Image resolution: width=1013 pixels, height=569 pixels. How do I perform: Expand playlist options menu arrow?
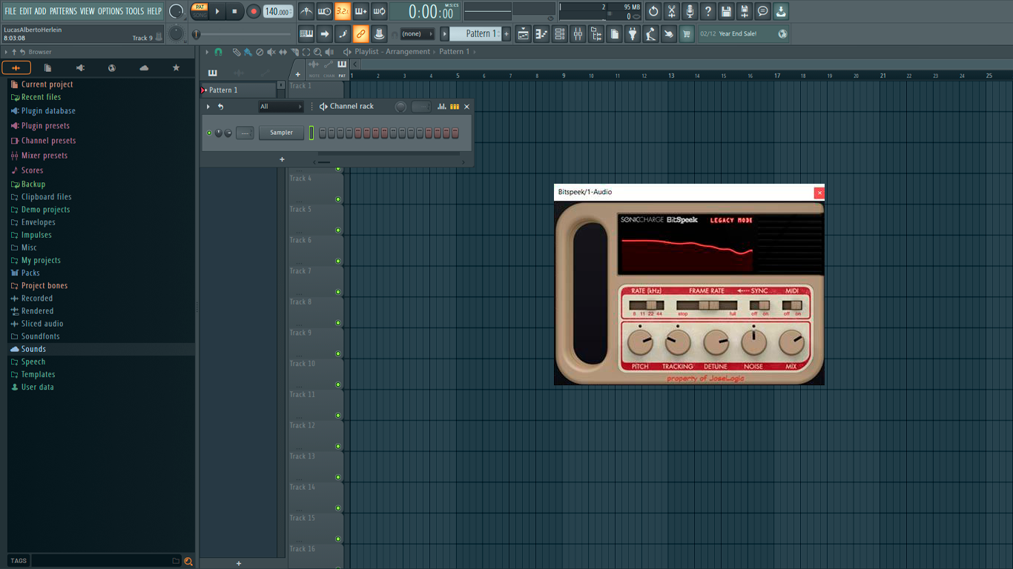(208, 52)
